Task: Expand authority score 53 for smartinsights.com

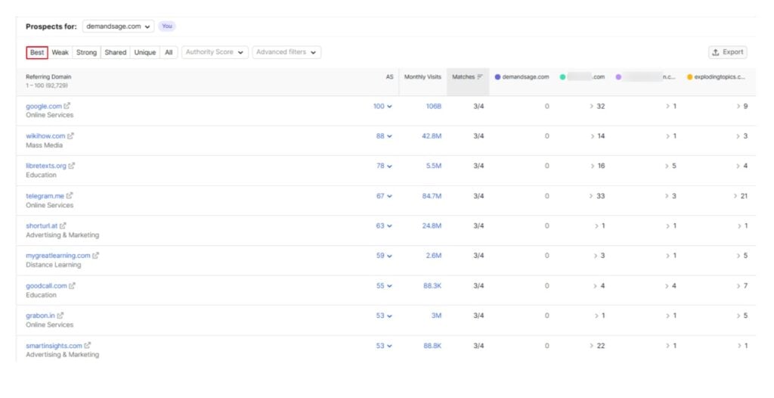Action: [384, 346]
